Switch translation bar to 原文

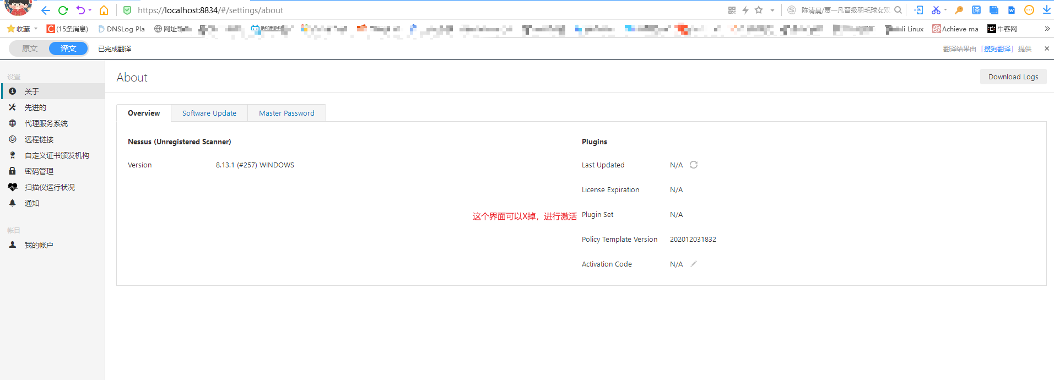[29, 48]
